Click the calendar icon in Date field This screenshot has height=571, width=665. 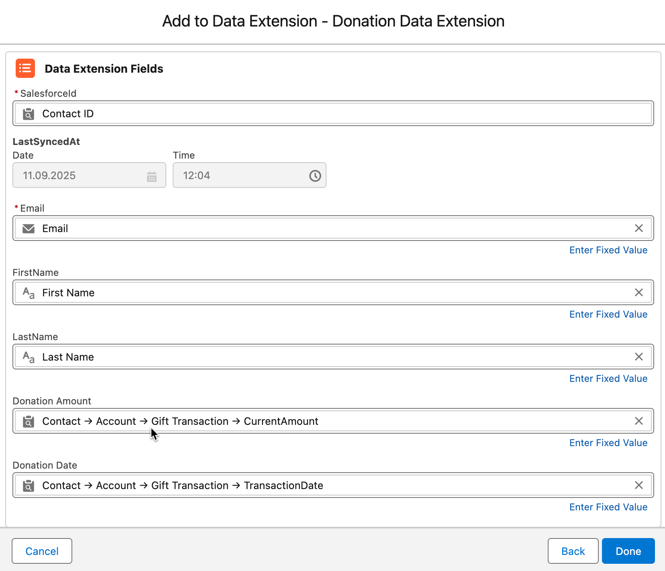coord(151,176)
